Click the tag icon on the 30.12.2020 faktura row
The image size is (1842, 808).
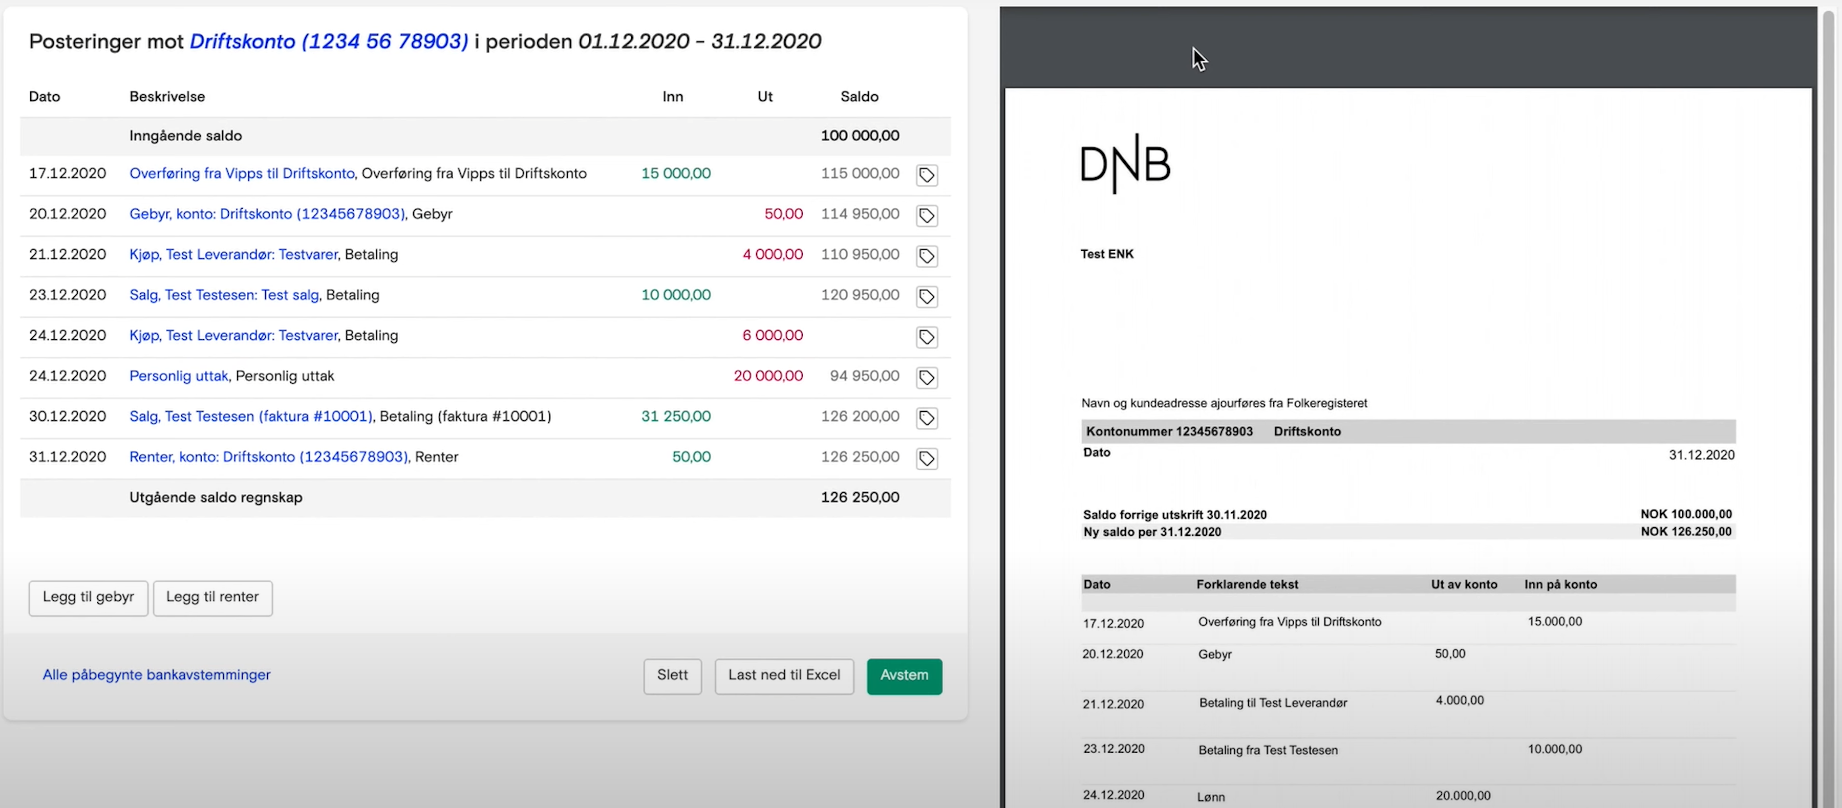point(927,418)
